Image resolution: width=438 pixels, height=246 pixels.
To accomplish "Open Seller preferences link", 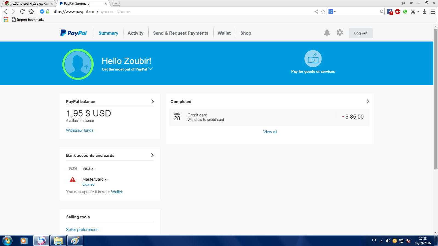I will tap(82, 230).
